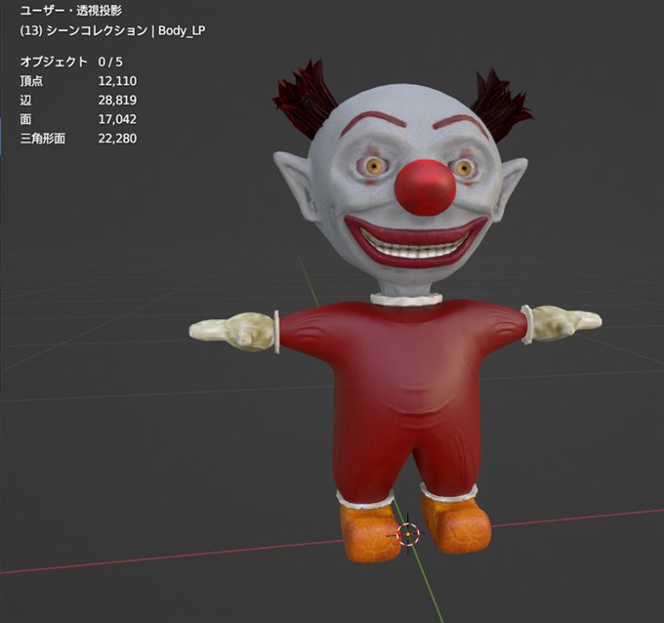Select the clown's red nose

[x=425, y=187]
